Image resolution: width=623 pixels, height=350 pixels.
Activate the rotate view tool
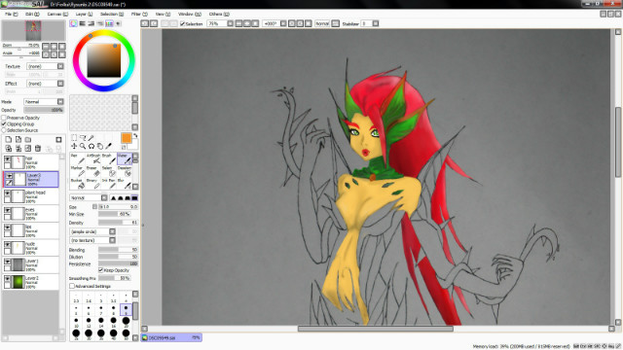tap(91, 146)
